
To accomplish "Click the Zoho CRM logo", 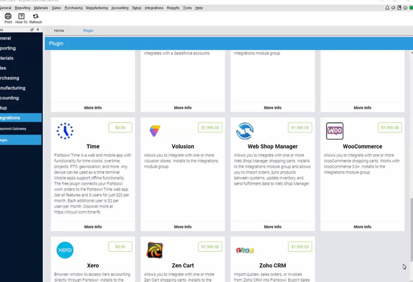I will 244,250.
